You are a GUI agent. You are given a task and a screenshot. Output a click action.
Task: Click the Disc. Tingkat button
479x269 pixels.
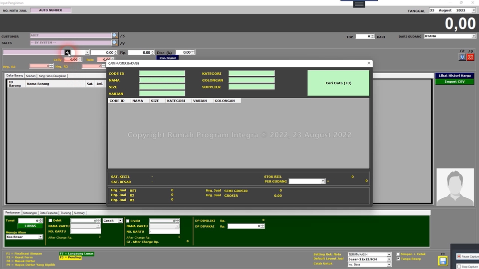(x=168, y=58)
